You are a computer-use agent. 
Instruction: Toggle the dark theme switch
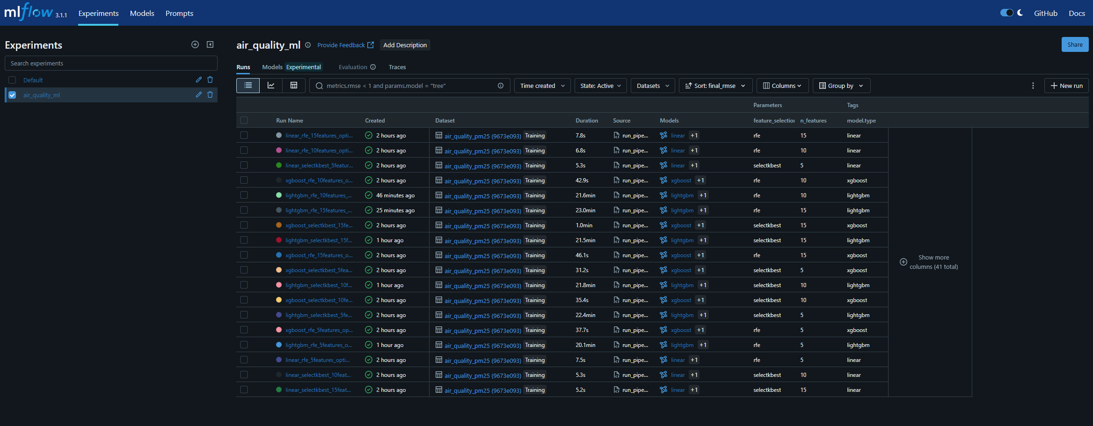[1007, 13]
